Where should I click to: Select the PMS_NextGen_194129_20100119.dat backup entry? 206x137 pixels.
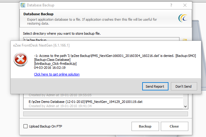point(103,104)
